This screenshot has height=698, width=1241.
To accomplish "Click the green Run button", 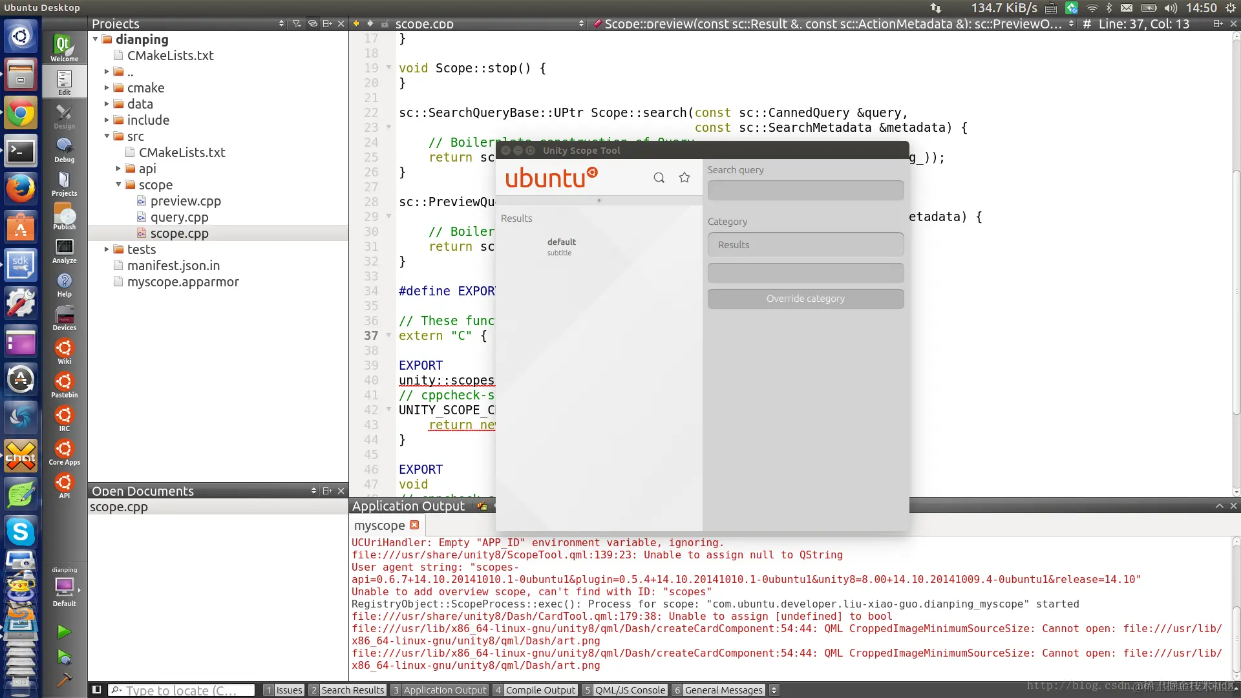I will (64, 631).
